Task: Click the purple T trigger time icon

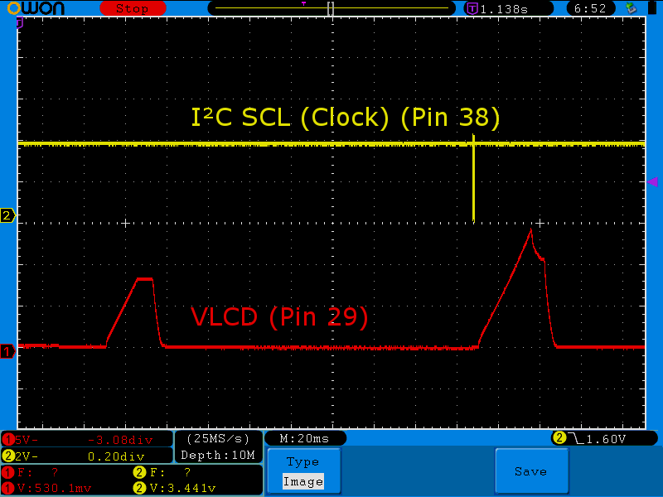Action: click(x=472, y=8)
